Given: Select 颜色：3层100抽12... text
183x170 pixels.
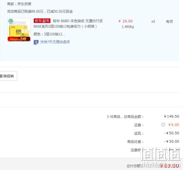Looking at the screenshot, I should pyautogui.click(x=49, y=34).
